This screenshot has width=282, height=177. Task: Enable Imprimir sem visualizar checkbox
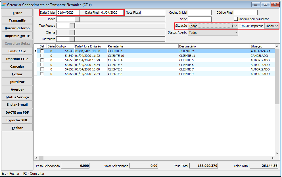point(236,19)
